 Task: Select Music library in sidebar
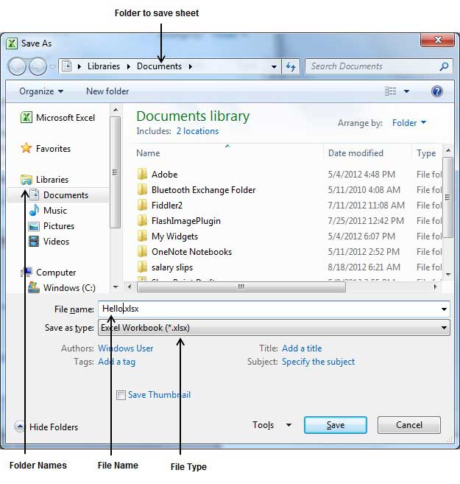[48, 211]
